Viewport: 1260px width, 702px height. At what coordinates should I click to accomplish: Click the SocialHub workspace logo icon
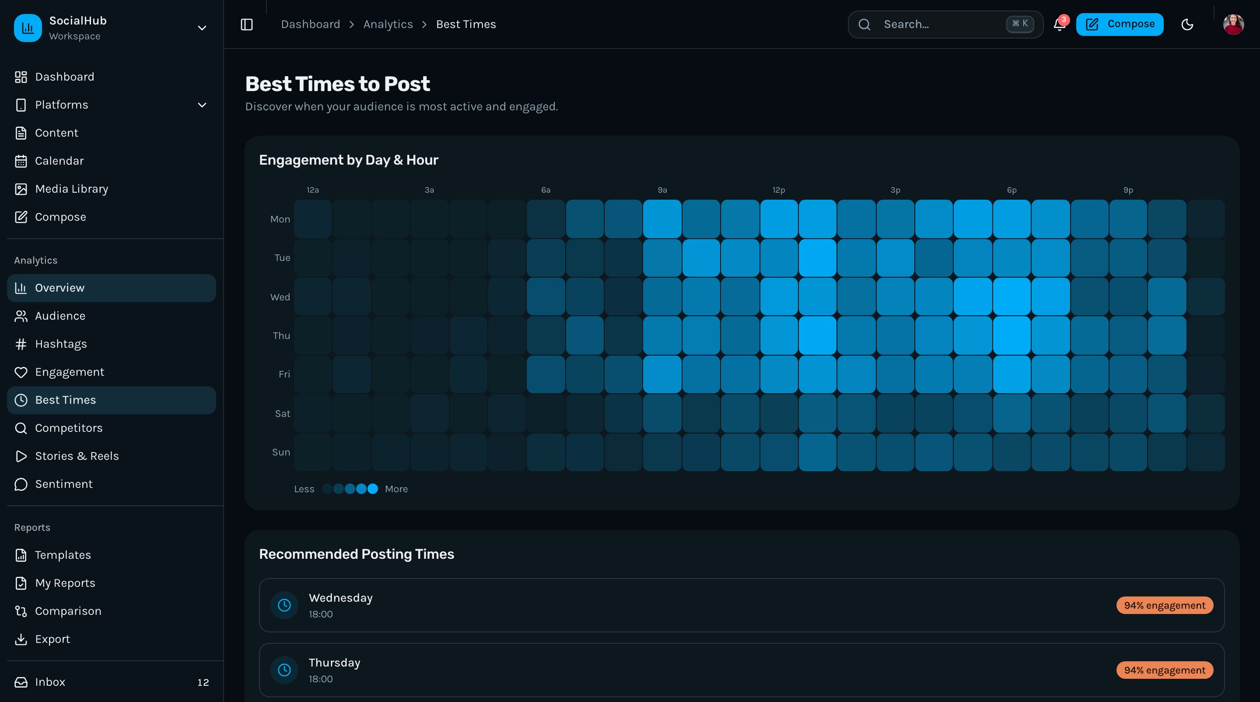pyautogui.click(x=28, y=28)
